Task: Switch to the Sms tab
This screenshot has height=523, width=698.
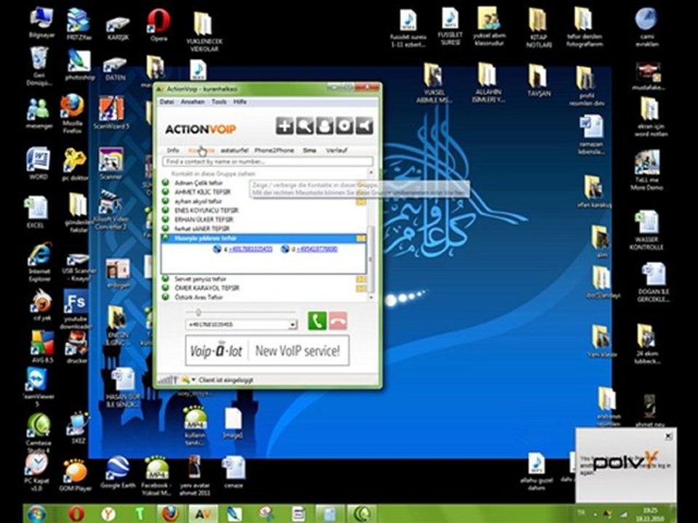Action: [310, 150]
